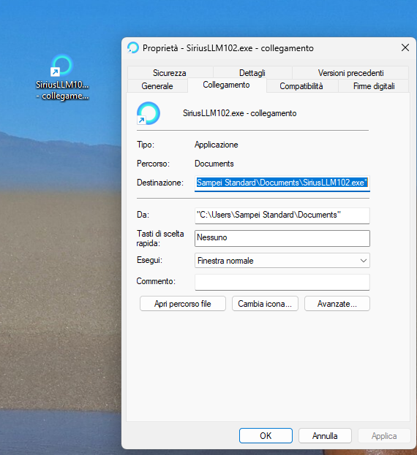
Task: Click into the Da start folder field
Action: (x=282, y=215)
